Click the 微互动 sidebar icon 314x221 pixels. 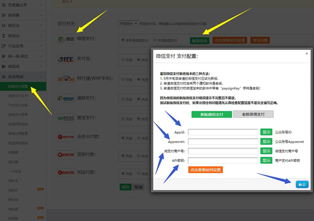(4, 26)
